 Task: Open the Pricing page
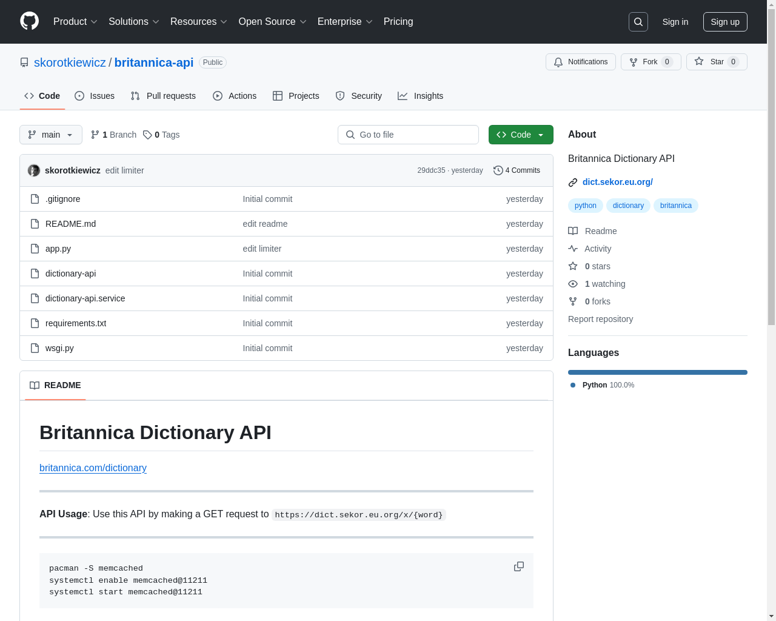398,22
